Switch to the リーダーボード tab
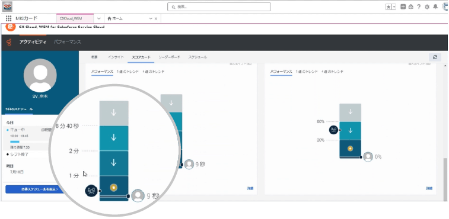449x219 pixels. point(169,57)
